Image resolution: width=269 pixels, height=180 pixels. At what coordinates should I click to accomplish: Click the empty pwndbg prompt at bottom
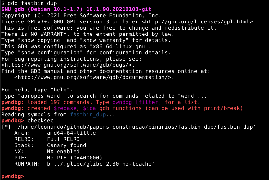coord(12,176)
